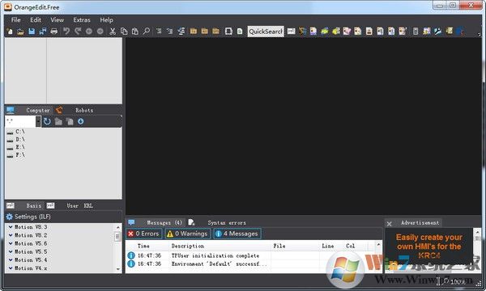The width and height of the screenshot is (486, 291).
Task: Click the undo arrow icon
Action: click(x=66, y=32)
